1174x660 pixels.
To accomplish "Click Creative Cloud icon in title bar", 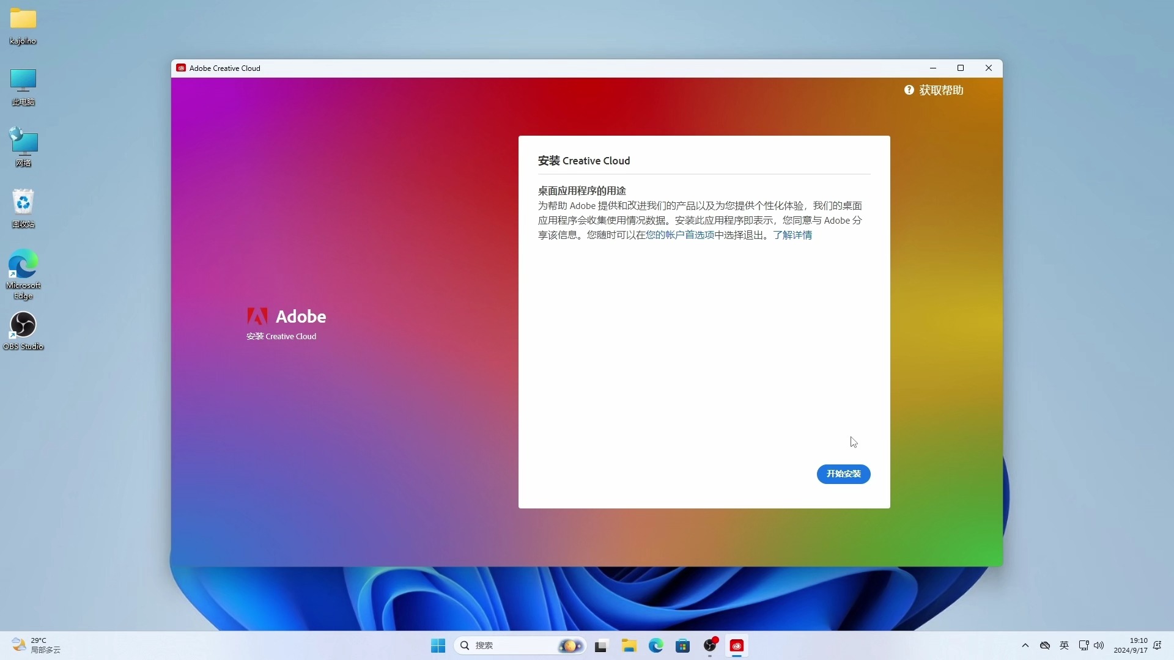I will [181, 68].
